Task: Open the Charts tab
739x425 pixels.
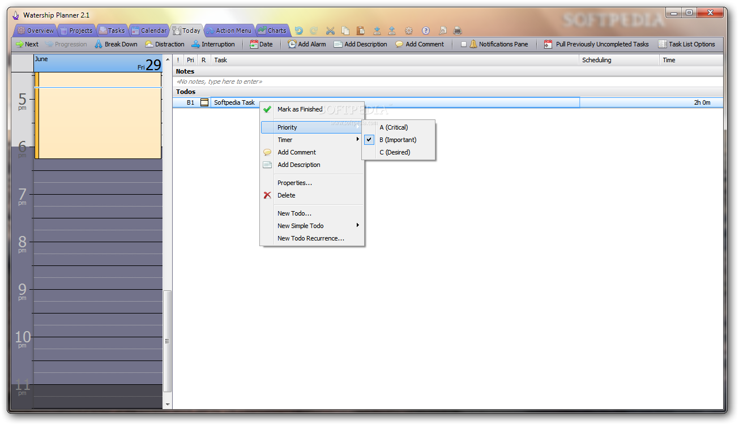Action: pos(272,31)
